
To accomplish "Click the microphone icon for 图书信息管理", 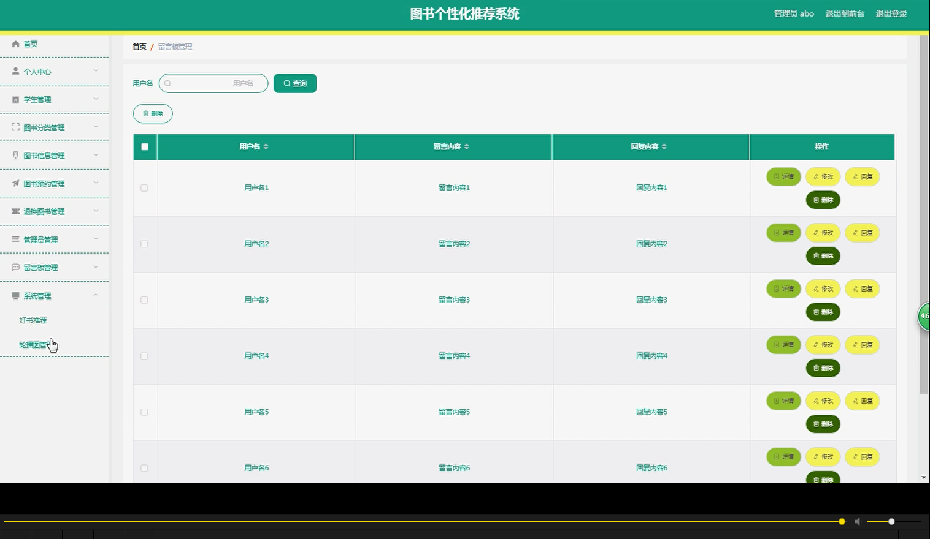I will [x=16, y=156].
